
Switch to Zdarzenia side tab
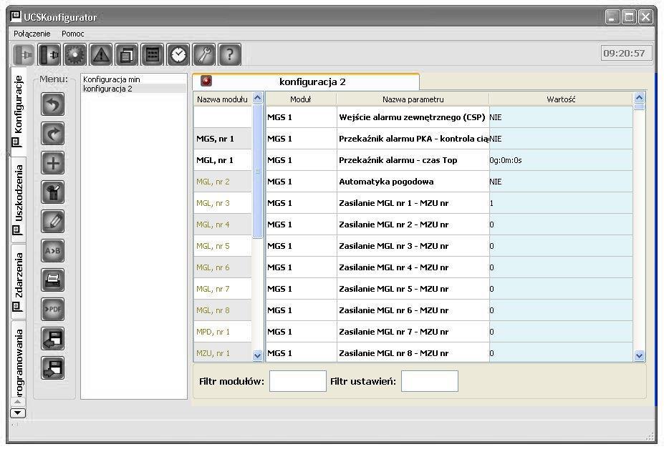pos(18,281)
